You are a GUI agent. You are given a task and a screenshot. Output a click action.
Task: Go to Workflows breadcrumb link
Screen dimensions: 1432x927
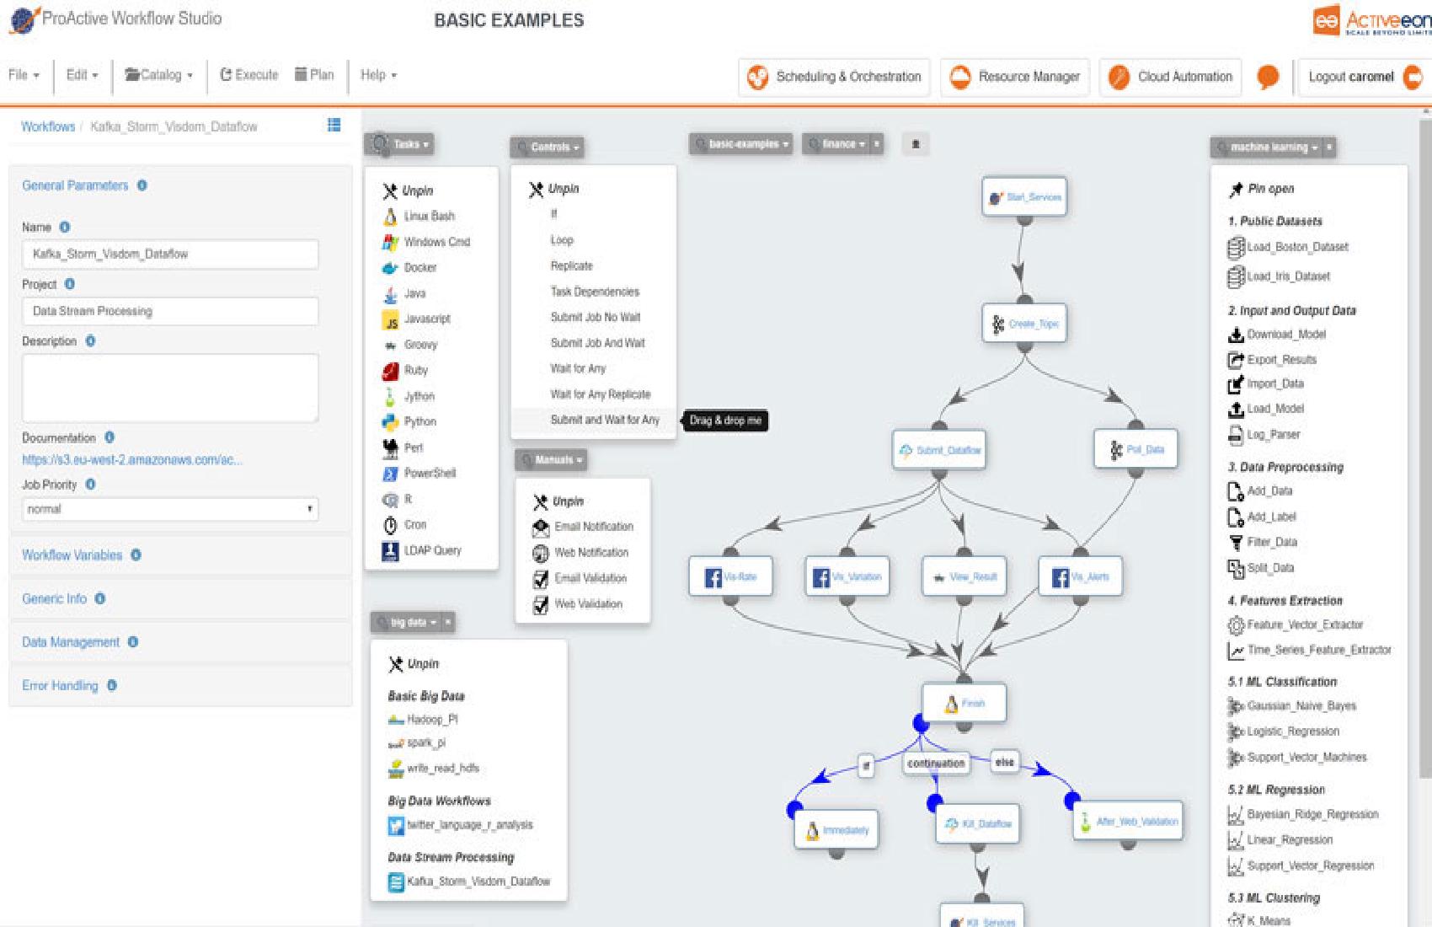pos(48,126)
